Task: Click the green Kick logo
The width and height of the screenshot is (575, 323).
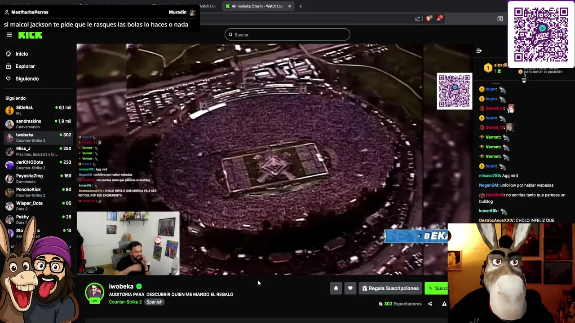Action: pos(30,35)
